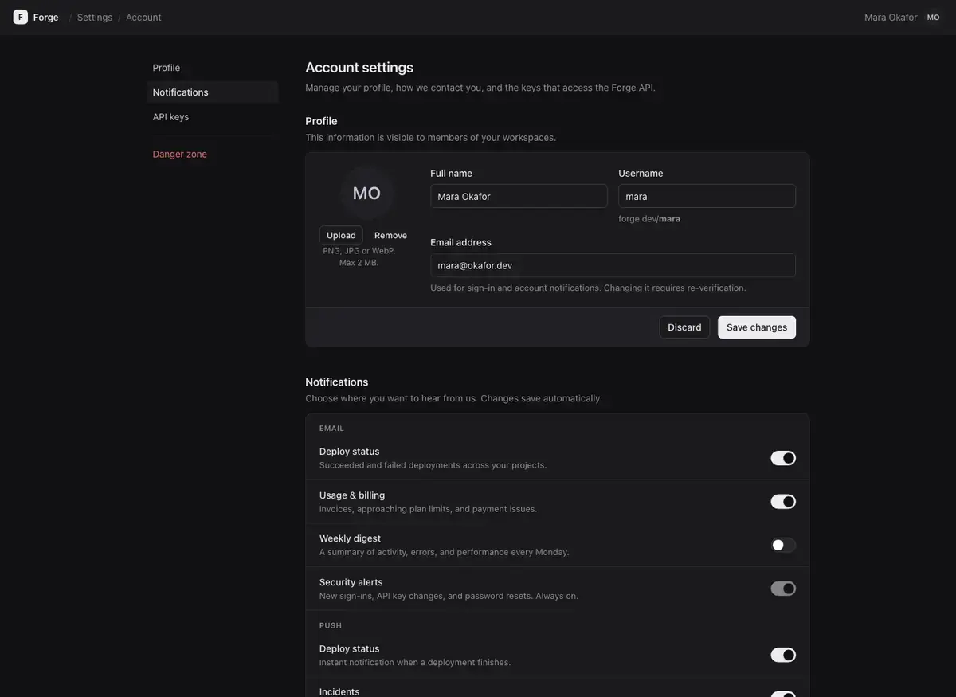Click the Account settings heading
This screenshot has width=956, height=697.
point(359,67)
